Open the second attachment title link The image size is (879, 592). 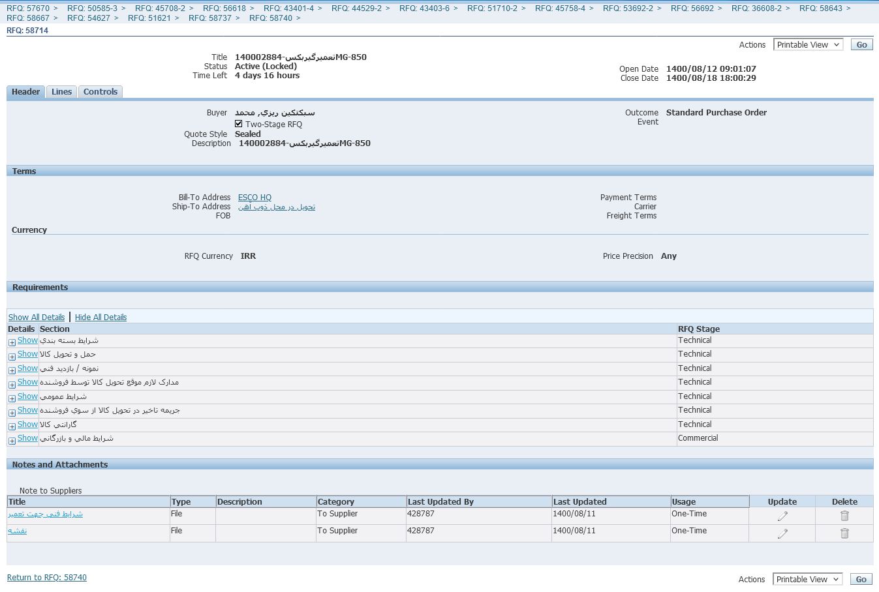click(x=18, y=531)
